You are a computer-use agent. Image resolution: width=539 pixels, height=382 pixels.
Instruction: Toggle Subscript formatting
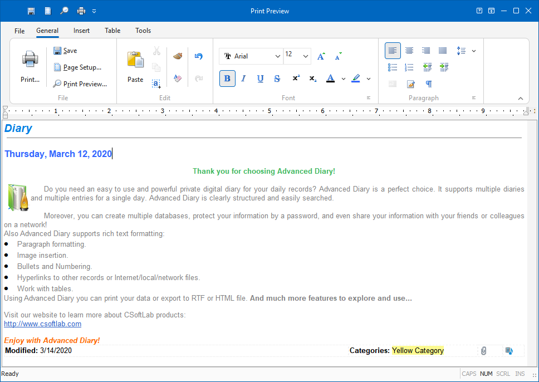[313, 79]
